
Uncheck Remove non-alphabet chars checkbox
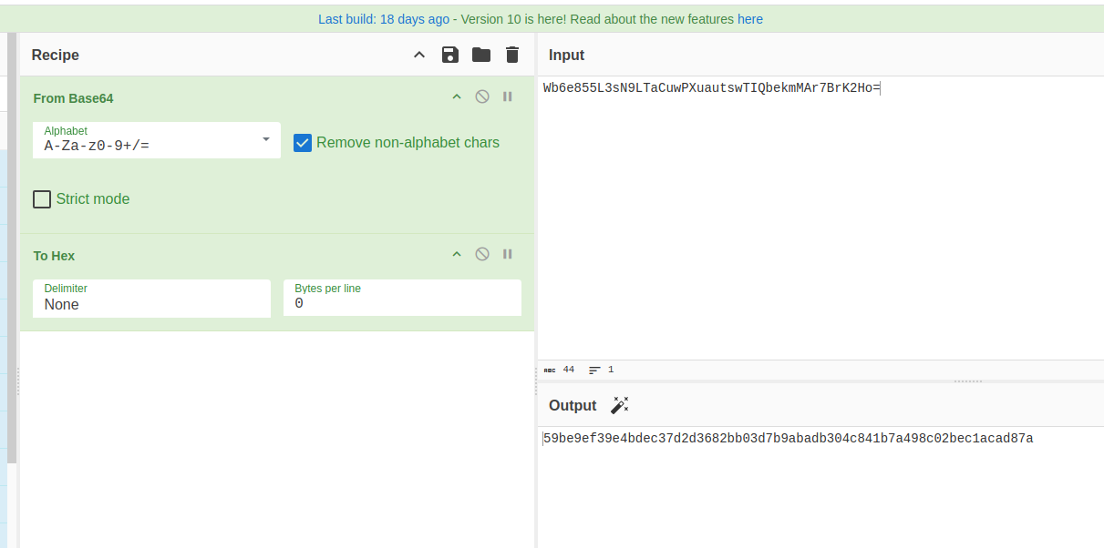click(303, 143)
